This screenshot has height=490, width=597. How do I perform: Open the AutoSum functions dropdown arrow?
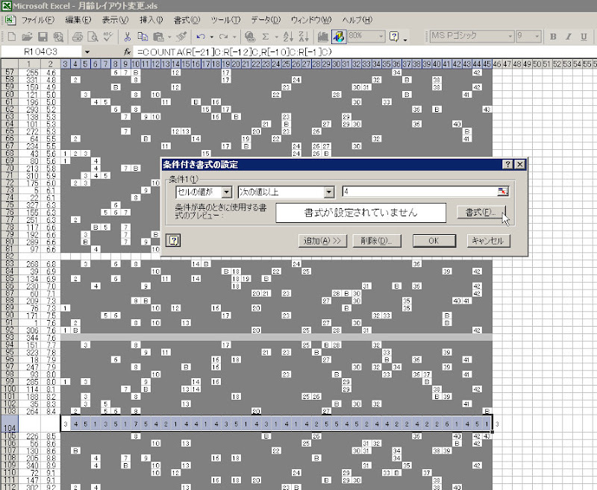(276, 37)
